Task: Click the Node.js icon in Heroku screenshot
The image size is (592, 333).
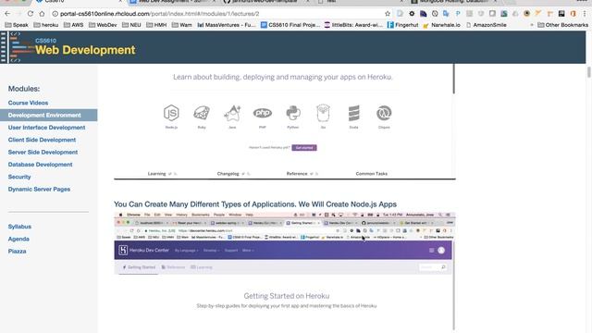Action: click(171, 113)
